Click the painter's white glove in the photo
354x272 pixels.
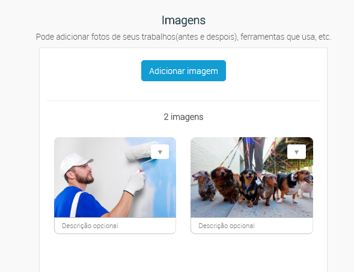point(135,182)
